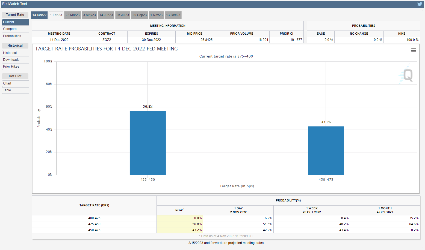This screenshot has height=250, width=425.
Task: Switch to the 26 Jul23 meeting tab
Action: coord(123,15)
